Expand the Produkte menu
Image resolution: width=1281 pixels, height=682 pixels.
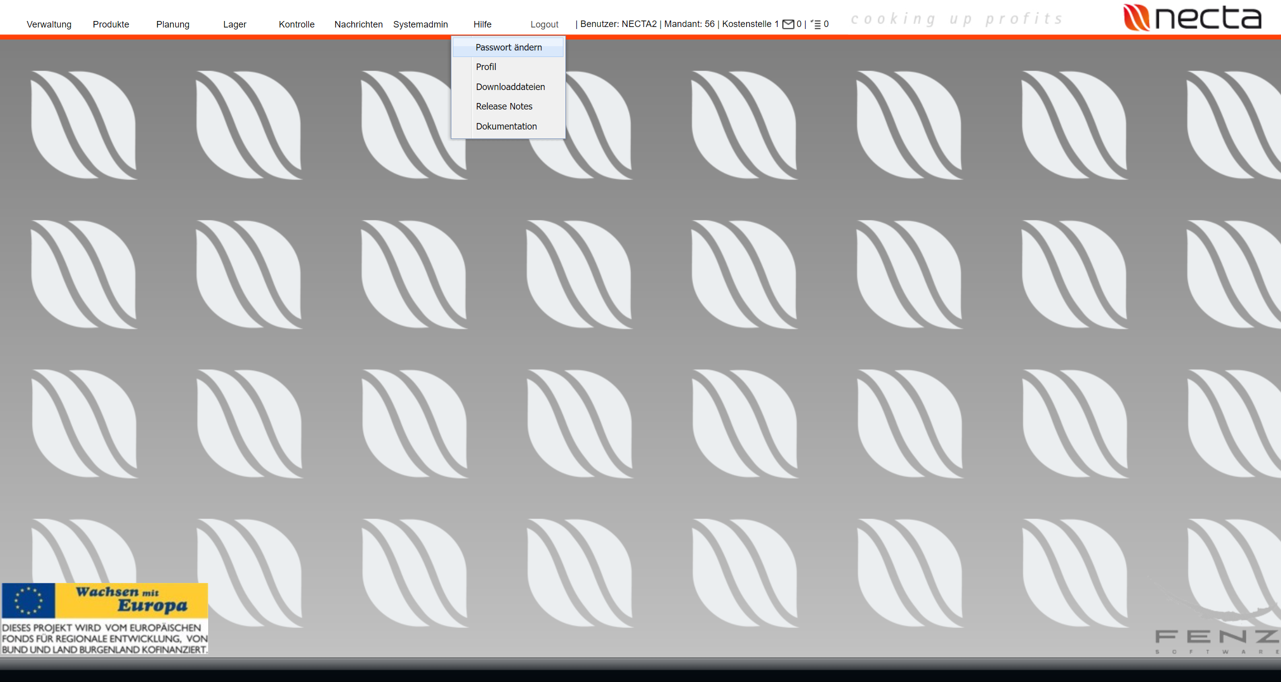coord(111,24)
